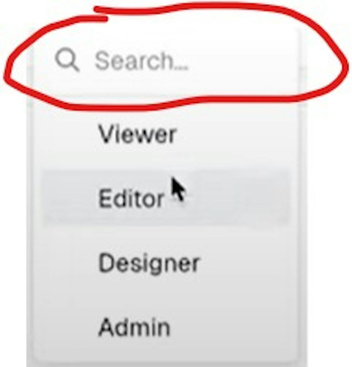Activate the role search box

[x=166, y=61]
